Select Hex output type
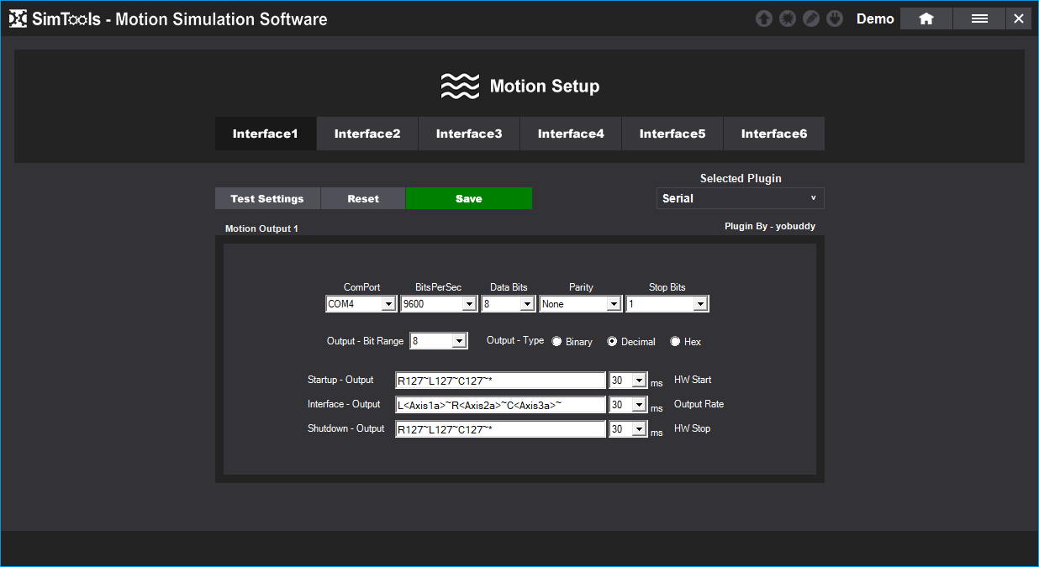This screenshot has width=1039, height=567. click(x=675, y=342)
